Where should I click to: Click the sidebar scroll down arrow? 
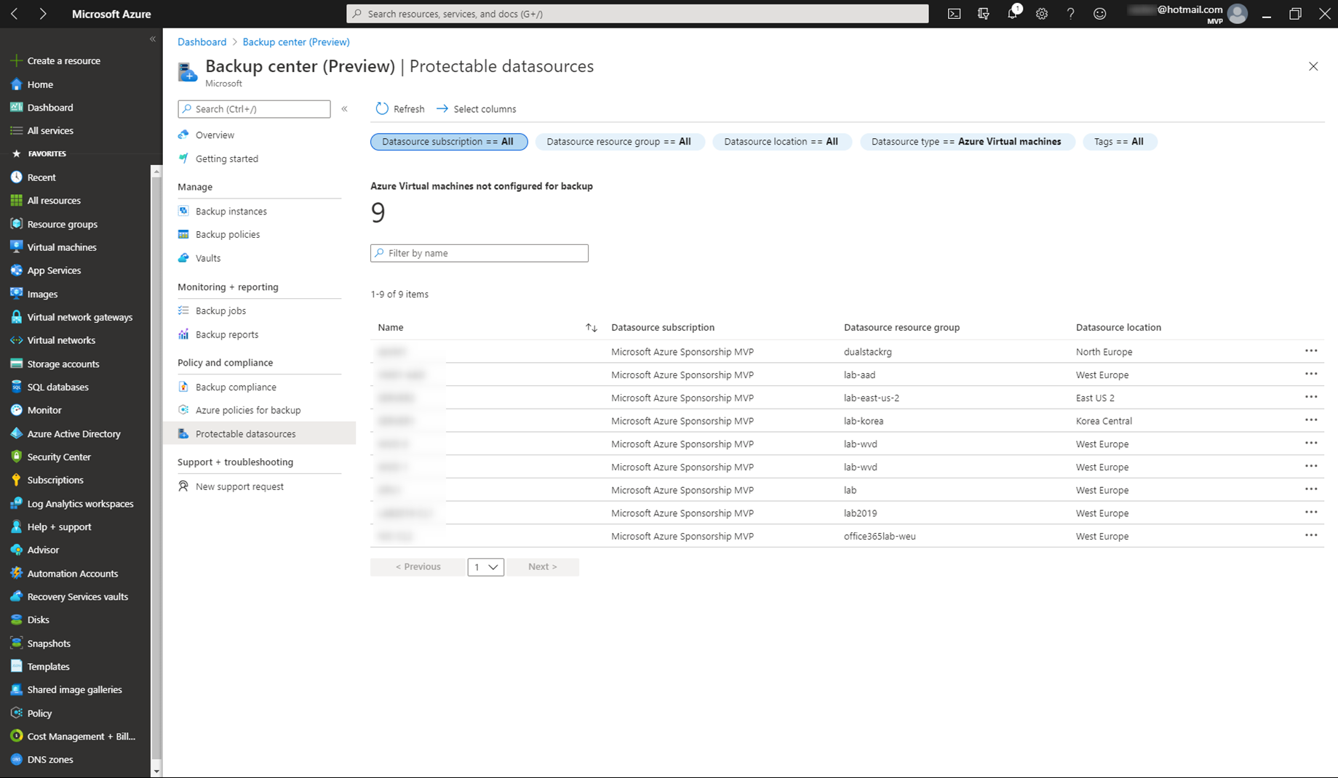156,771
